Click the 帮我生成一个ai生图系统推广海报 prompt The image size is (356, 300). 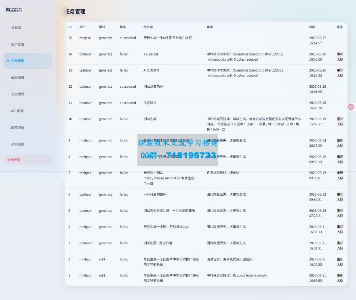click(x=168, y=38)
